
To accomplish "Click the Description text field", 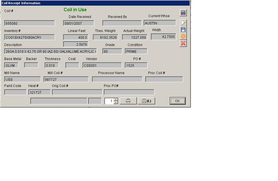I will coord(50,51).
